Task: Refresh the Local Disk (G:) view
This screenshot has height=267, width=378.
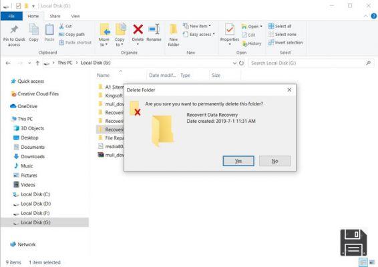Action: click(x=241, y=63)
